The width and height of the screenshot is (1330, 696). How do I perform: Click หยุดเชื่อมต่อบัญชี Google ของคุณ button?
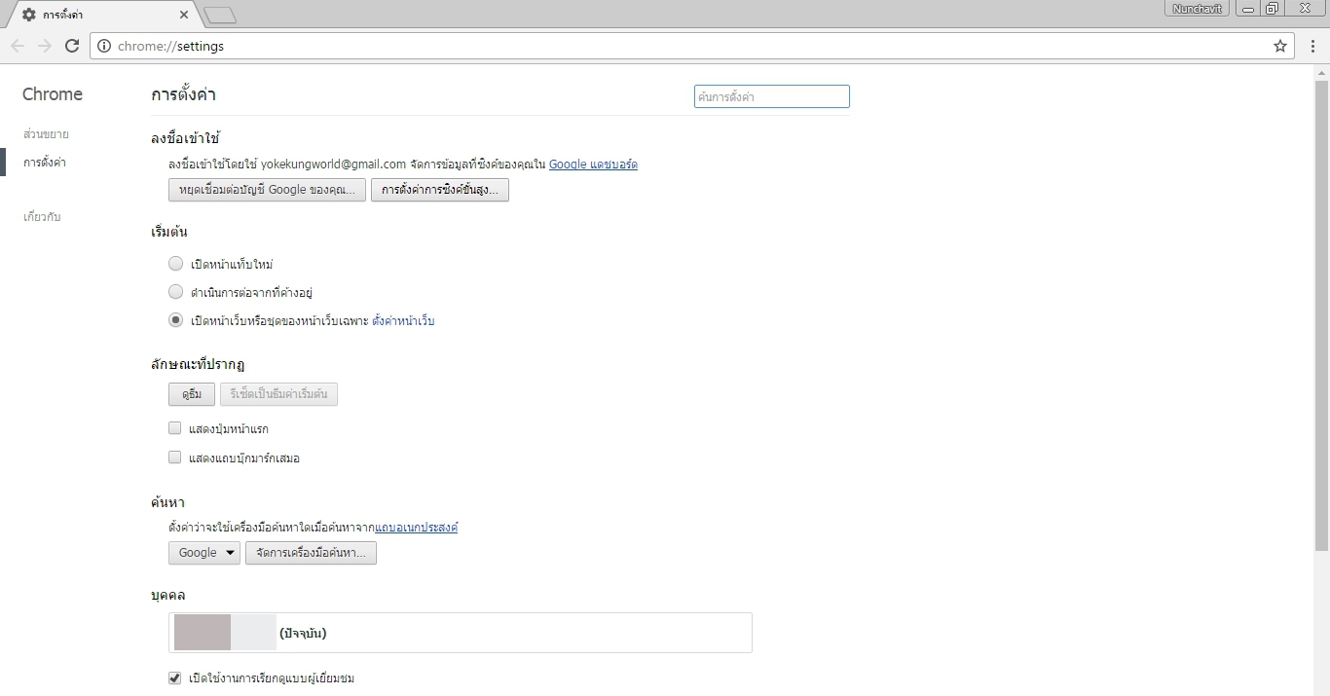[x=268, y=190]
